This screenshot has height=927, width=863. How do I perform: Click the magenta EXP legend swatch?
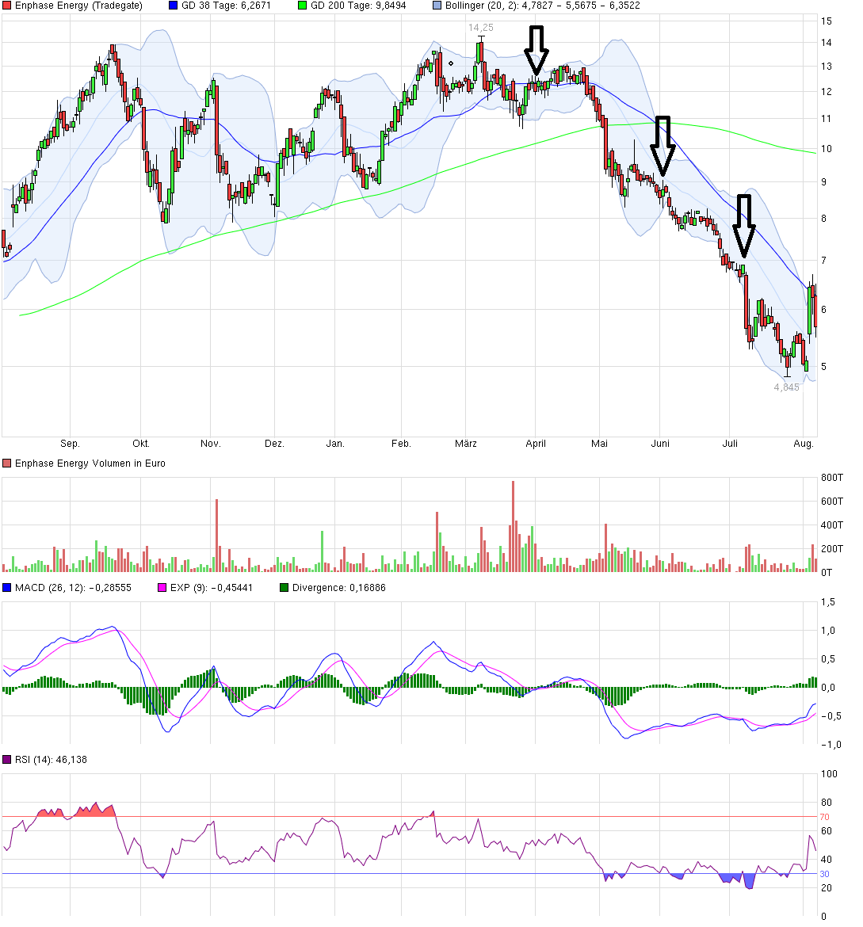162,588
